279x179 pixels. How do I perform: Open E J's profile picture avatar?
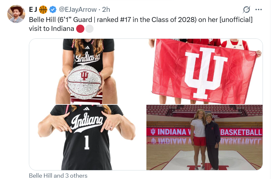(x=16, y=14)
